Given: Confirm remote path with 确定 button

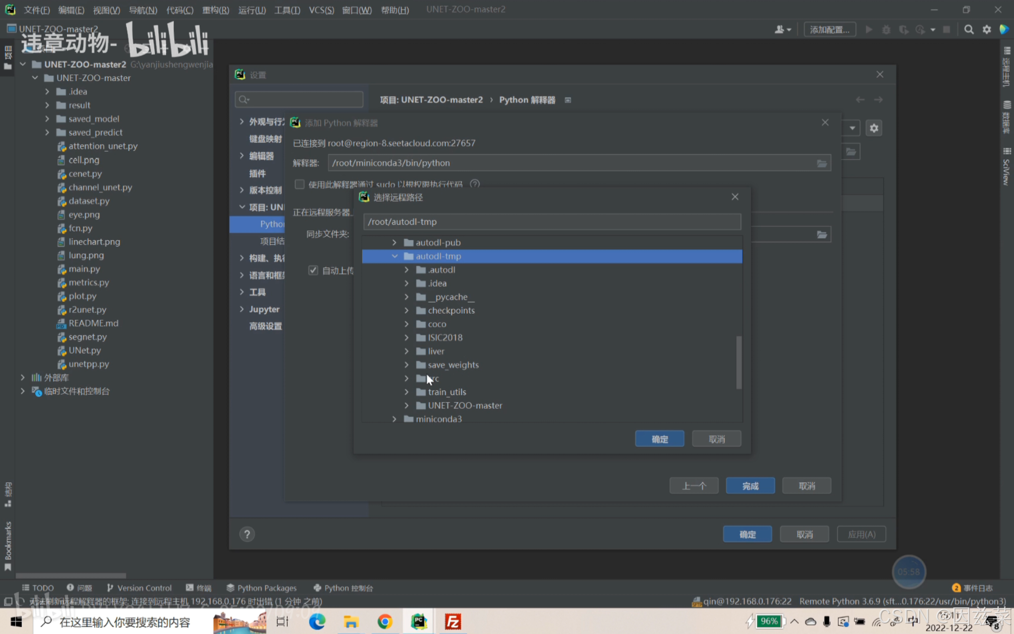Looking at the screenshot, I should pos(659,439).
